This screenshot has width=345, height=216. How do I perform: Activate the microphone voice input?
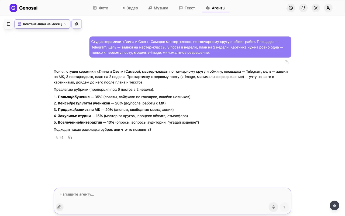point(273,207)
